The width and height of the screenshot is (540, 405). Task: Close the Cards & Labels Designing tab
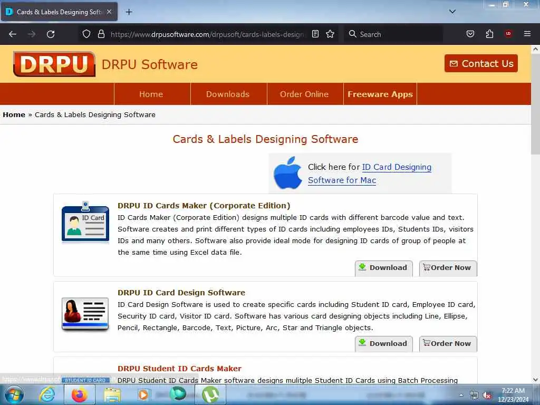click(109, 12)
